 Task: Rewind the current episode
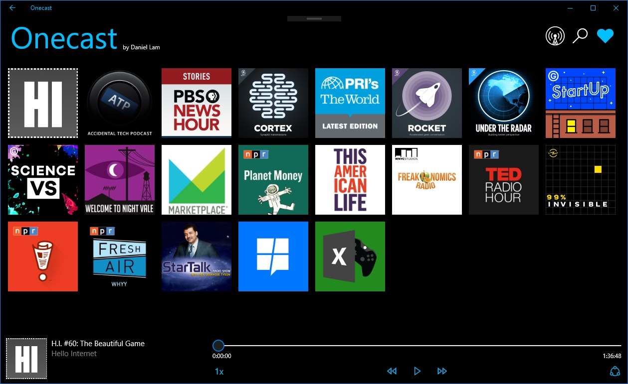(x=392, y=371)
